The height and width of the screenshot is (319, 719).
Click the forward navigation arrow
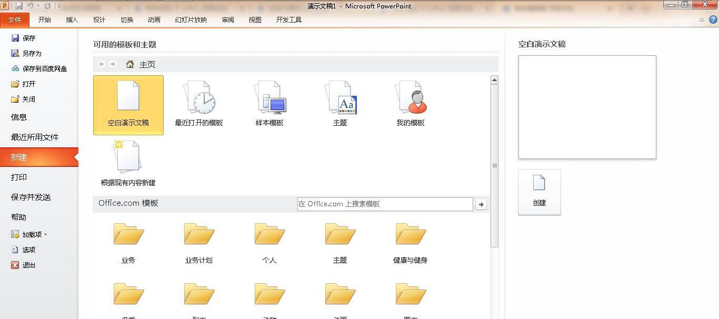tap(113, 64)
